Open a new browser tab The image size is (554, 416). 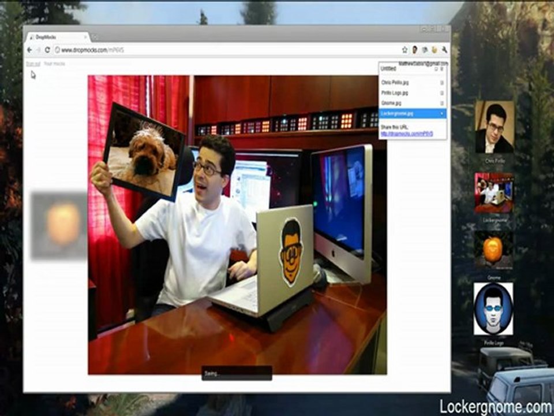(x=94, y=37)
